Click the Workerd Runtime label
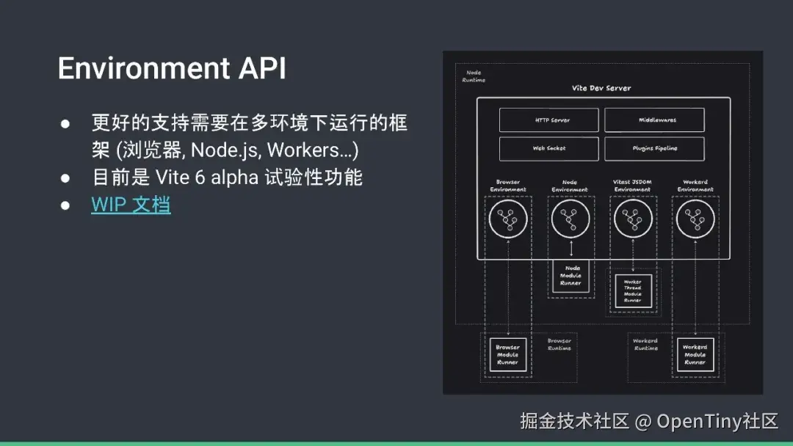 pyautogui.click(x=646, y=345)
